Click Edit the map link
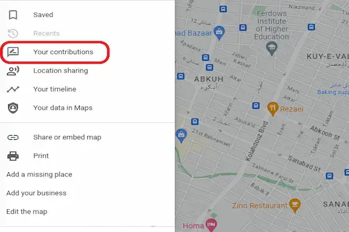 27,212
